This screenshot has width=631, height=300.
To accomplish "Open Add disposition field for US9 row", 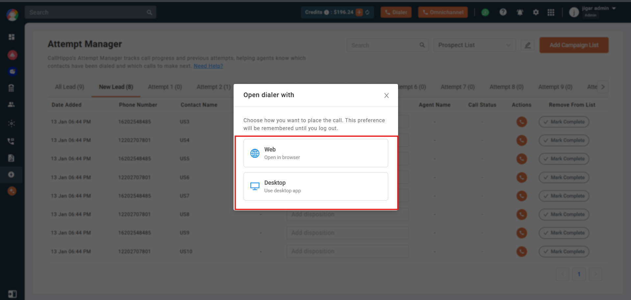I will click(347, 233).
